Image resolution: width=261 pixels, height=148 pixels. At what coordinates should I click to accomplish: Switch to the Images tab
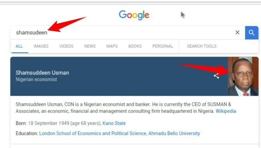click(41, 46)
